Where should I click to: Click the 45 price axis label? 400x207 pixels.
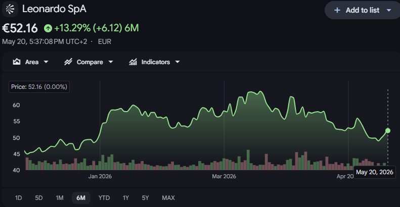point(16,154)
